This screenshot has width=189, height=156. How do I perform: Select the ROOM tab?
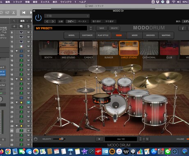pos(119,35)
